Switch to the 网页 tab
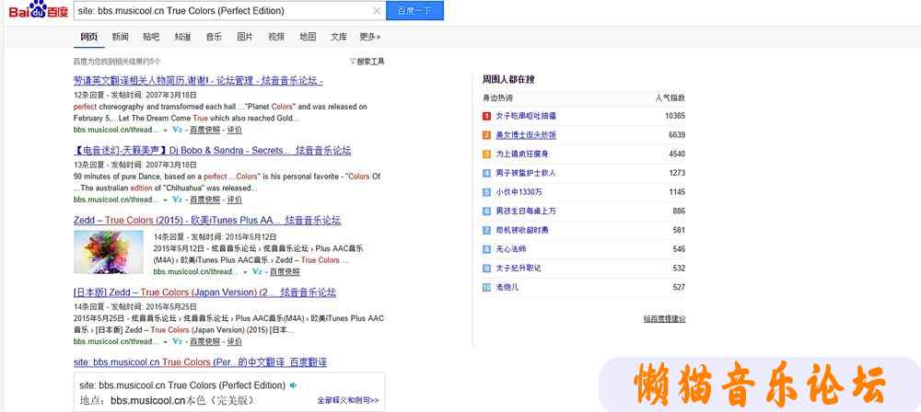Screen dimensions: 921x412 click(x=89, y=37)
